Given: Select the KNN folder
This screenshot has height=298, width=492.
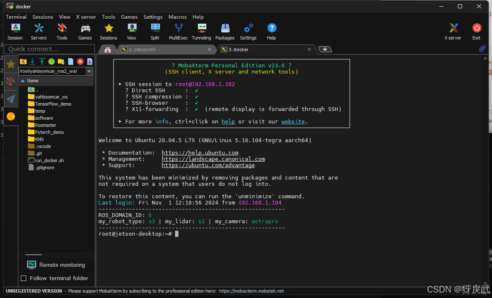Looking at the screenshot, I should point(36,139).
